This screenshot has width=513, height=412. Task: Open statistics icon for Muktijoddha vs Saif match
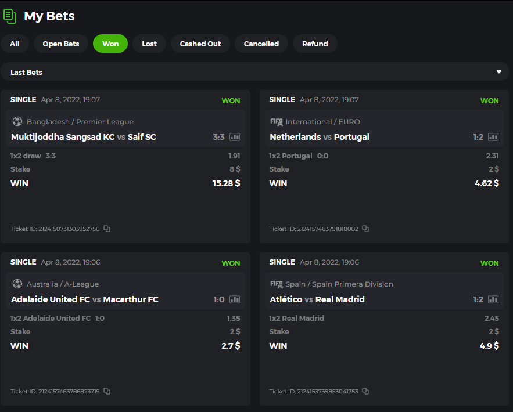[235, 138]
